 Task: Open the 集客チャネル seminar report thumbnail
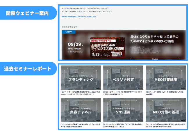(81, 110)
